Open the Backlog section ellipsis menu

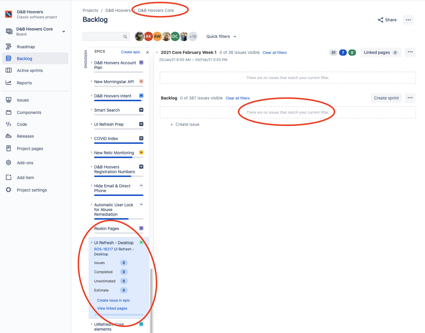(410, 98)
